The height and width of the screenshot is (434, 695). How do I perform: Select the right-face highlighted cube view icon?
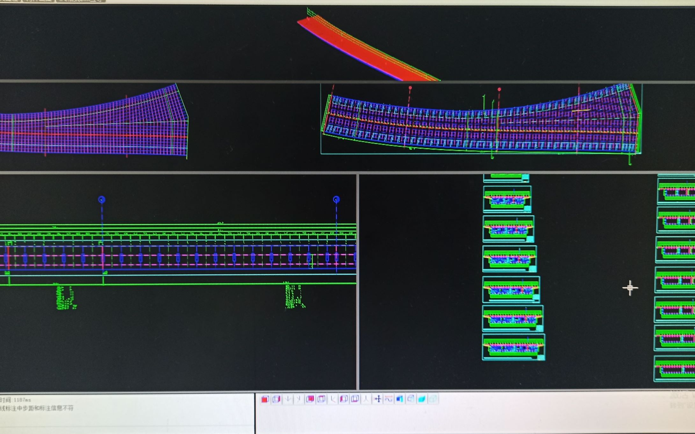[x=276, y=399]
